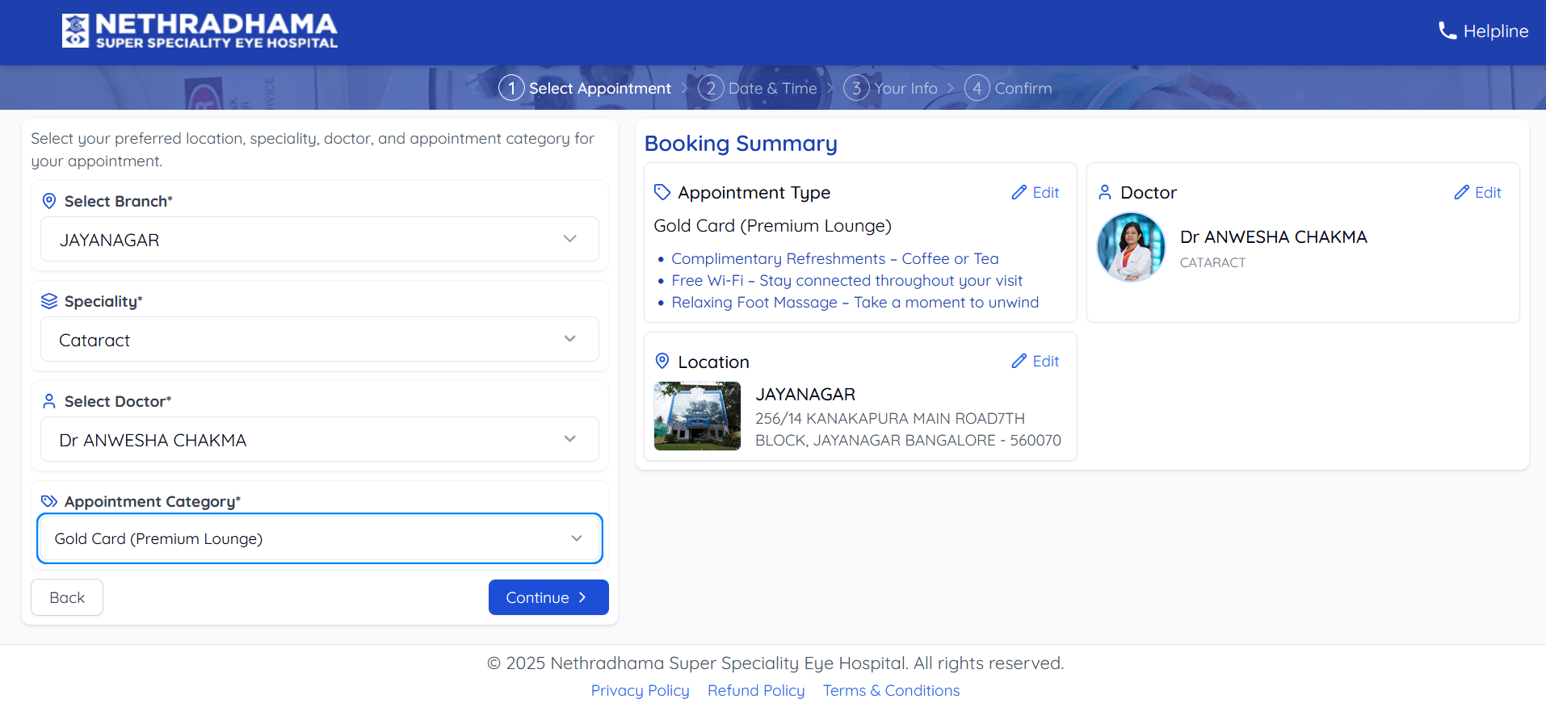Open the Select Branch dropdown
The width and height of the screenshot is (1546, 703).
click(x=320, y=240)
